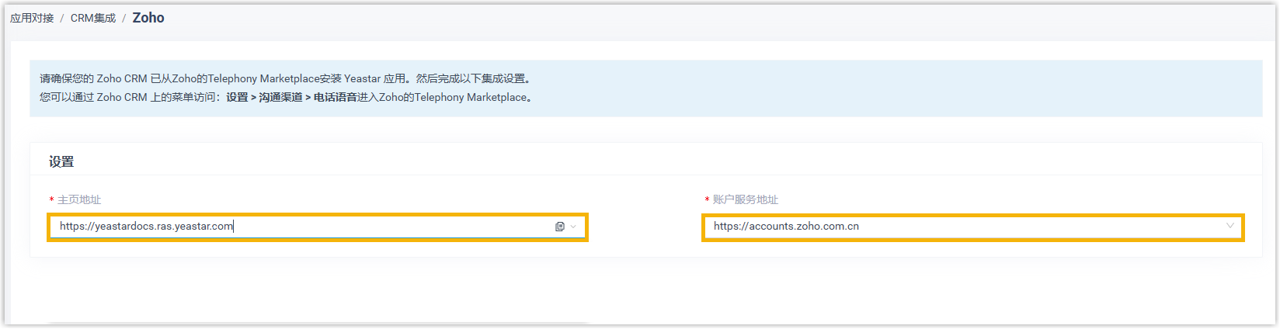Image resolution: width=1280 pixels, height=329 pixels.
Task: Go to 应用对接 in breadcrumb
Action: 32,18
